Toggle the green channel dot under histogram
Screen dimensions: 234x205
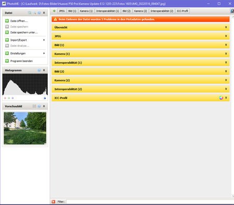[x=9, y=98]
